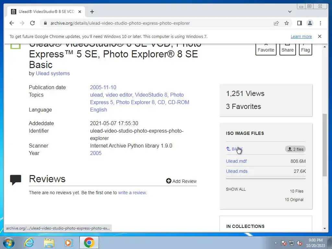The height and width of the screenshot is (249, 332).
Task: Open the Windows Start menu
Action: tap(9, 243)
